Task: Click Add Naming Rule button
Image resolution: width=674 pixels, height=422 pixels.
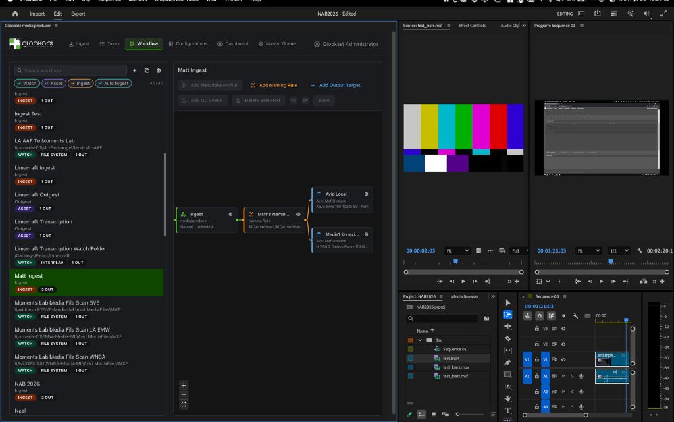Action: [274, 86]
